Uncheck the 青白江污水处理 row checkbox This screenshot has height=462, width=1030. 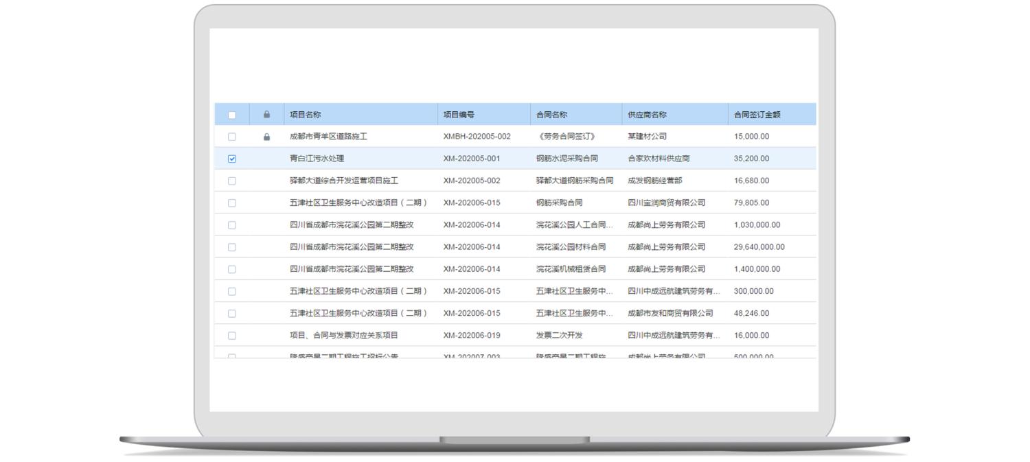[x=232, y=159]
